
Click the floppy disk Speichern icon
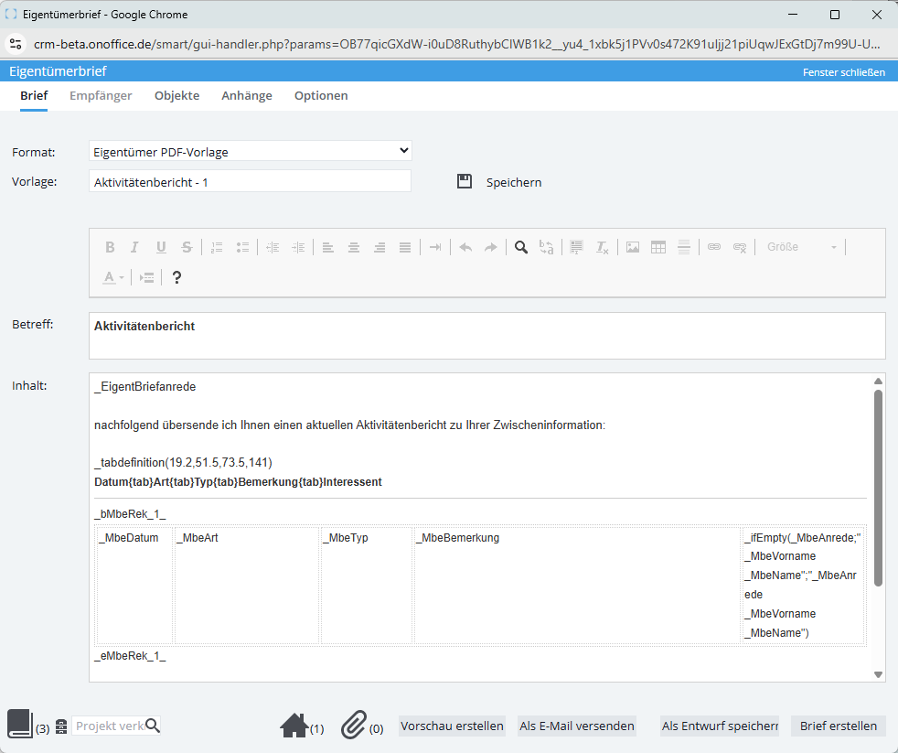[x=465, y=182]
